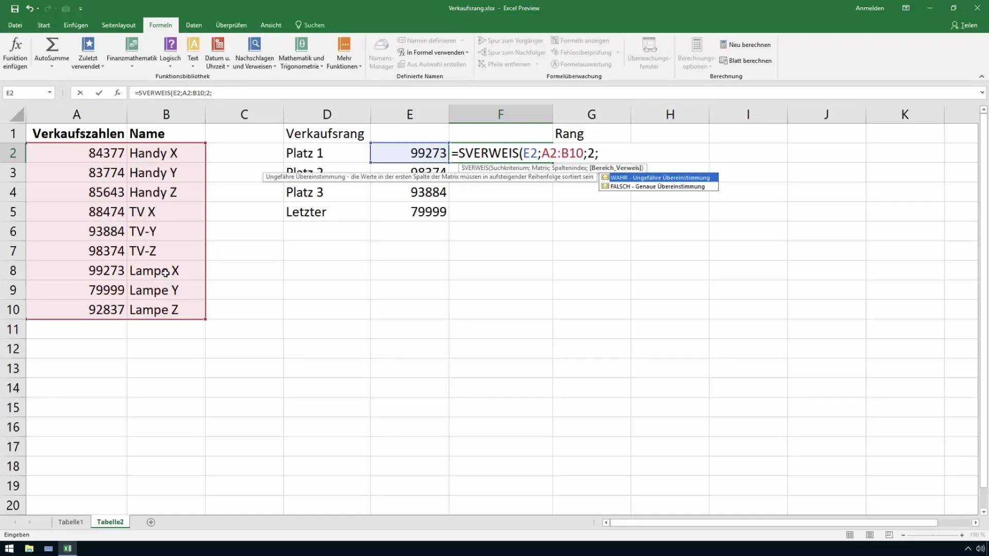Image resolution: width=989 pixels, height=556 pixels.
Task: Expand the Name Box dropdown
Action: click(49, 93)
